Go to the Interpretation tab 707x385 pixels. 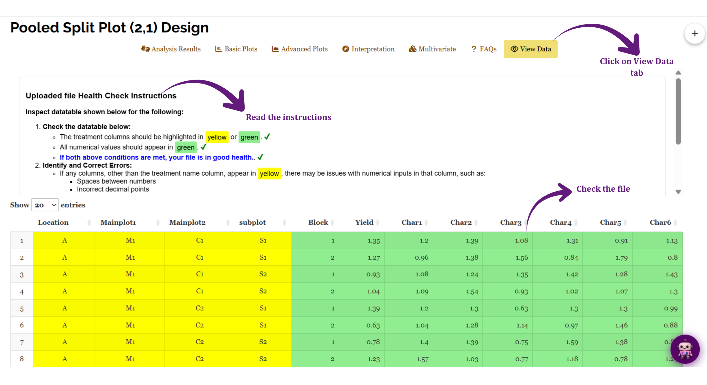(368, 49)
